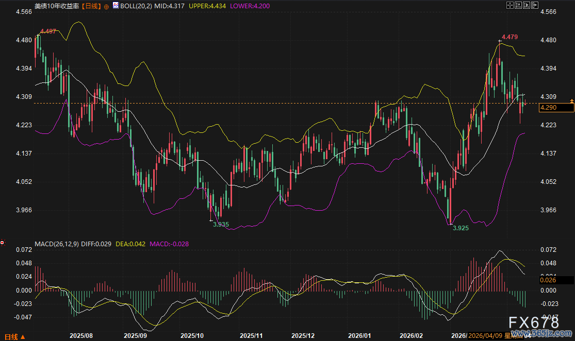Click the UPPER:4.434 value
Image resolution: width=575 pixels, height=341 pixels.
coord(207,6)
